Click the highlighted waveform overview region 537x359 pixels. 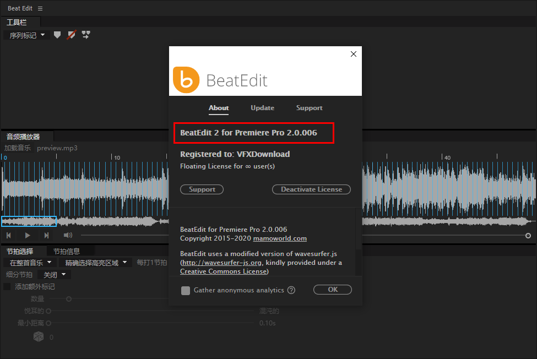click(x=29, y=221)
